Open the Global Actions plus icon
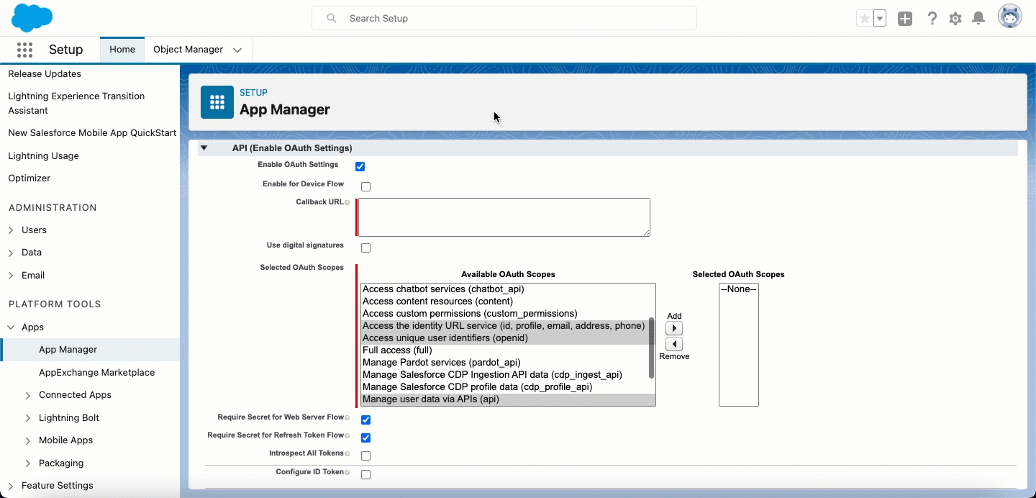The image size is (1036, 498). pos(905,19)
